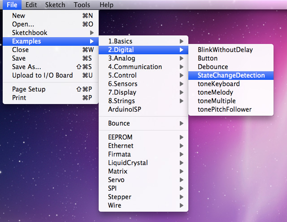Click the Sketch menu
This screenshot has height=222, width=287.
[x=55, y=5]
